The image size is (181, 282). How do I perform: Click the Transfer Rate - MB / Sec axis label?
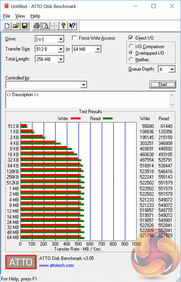tap(77, 249)
